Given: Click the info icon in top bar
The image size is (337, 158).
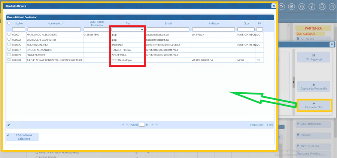Looking at the screenshot, I should coord(312,7).
